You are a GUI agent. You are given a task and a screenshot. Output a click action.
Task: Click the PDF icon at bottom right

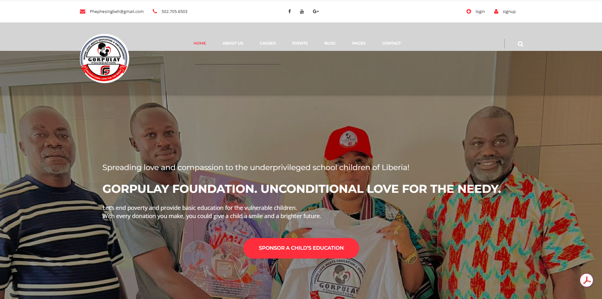(587, 280)
